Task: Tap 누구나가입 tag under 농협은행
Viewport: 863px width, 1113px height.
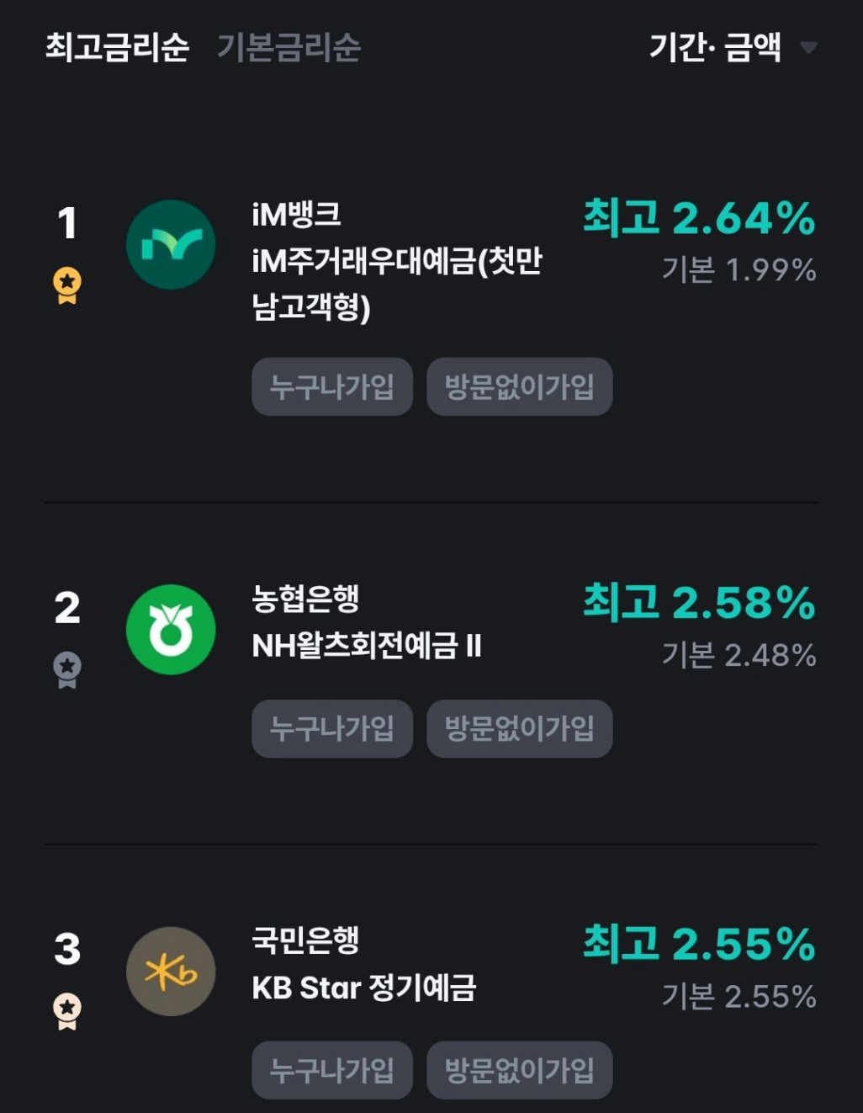Action: [x=332, y=729]
